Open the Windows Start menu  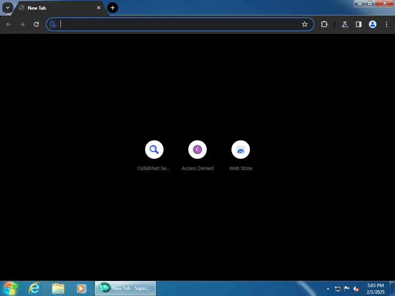click(x=10, y=288)
